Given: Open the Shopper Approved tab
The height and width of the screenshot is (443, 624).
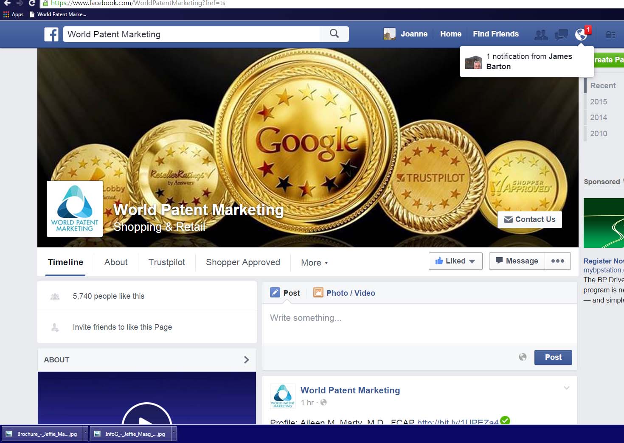Looking at the screenshot, I should click(x=243, y=262).
